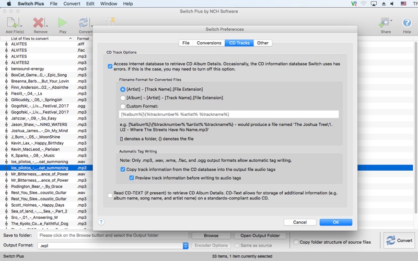Click the Encoder Options button

[x=211, y=245]
